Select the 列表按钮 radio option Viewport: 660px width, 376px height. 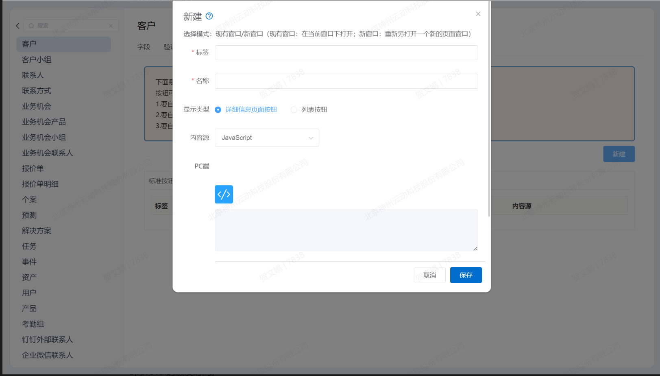pos(294,109)
